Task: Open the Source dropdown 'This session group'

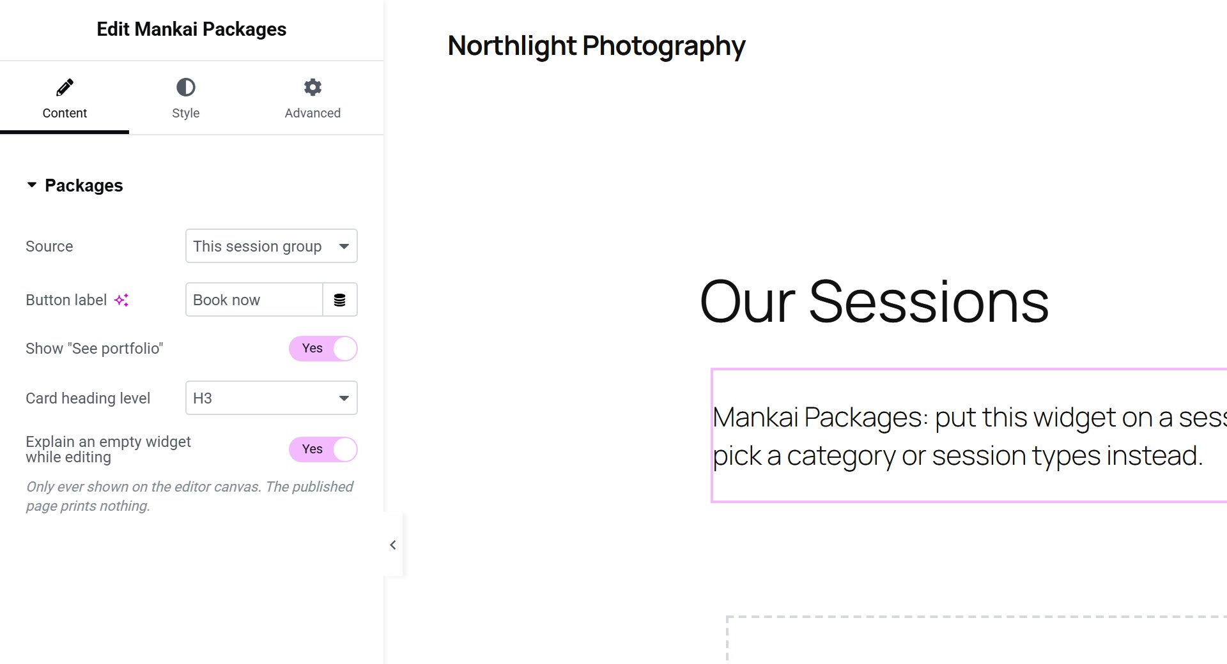Action: [x=272, y=246]
